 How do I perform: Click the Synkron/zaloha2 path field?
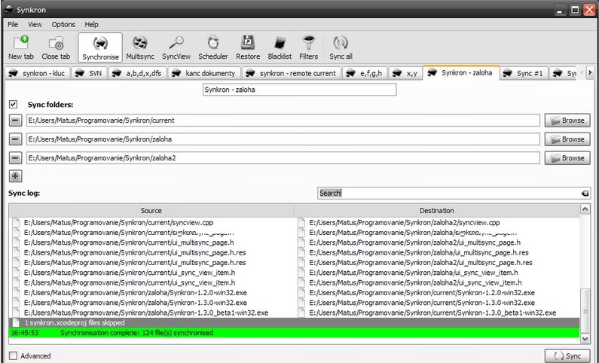tap(283, 157)
